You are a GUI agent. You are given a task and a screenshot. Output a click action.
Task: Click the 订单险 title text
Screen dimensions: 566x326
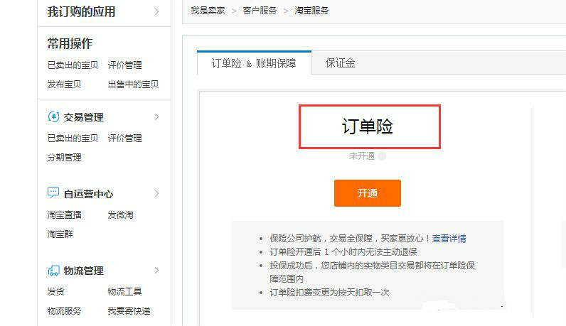[368, 126]
